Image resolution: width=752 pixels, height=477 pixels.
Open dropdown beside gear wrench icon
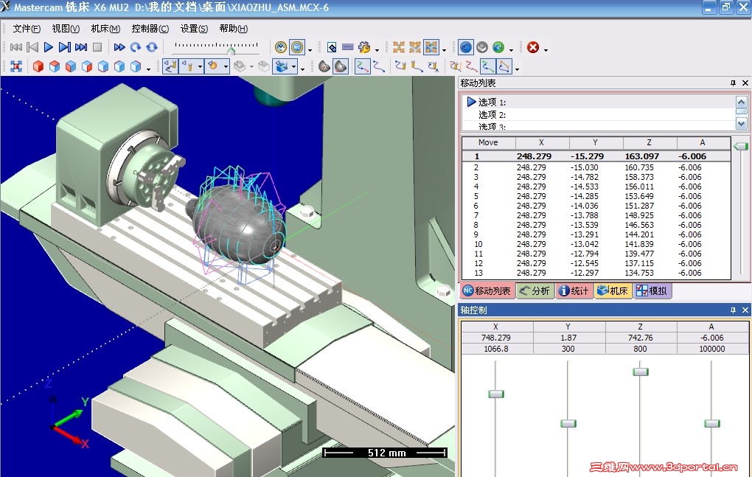[377, 50]
